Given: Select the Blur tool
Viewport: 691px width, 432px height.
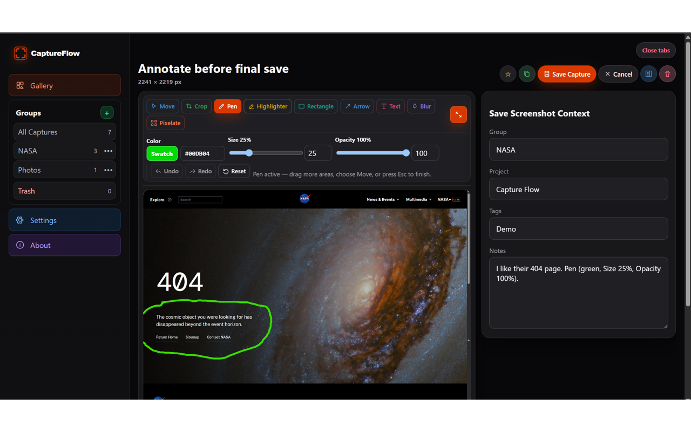Looking at the screenshot, I should [x=421, y=106].
